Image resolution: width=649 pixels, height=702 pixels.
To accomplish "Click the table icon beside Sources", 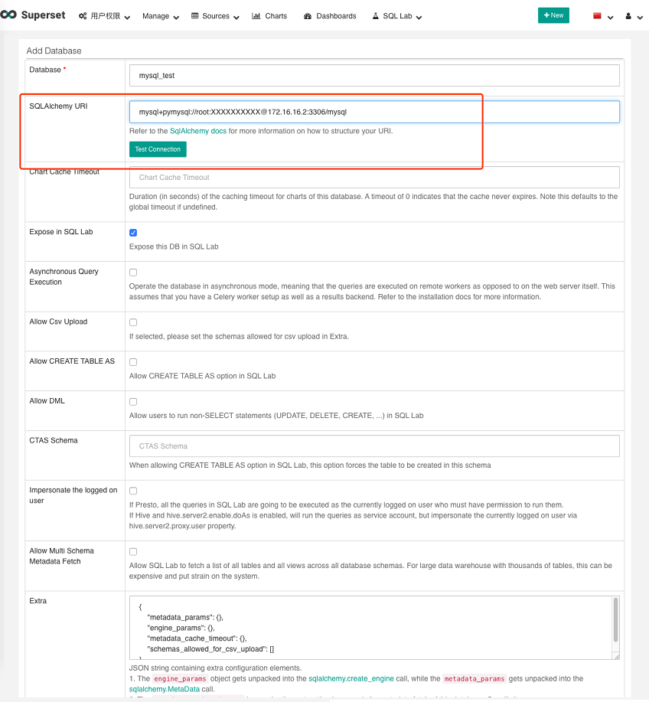I will pyautogui.click(x=194, y=15).
